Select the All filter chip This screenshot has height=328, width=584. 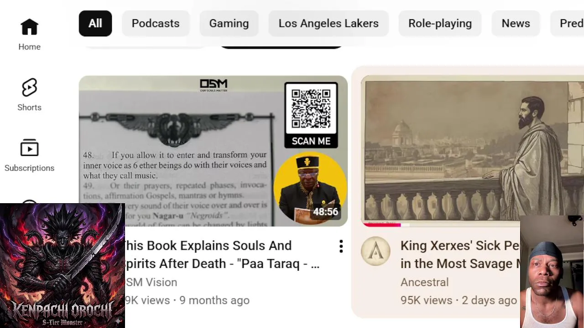pos(95,23)
